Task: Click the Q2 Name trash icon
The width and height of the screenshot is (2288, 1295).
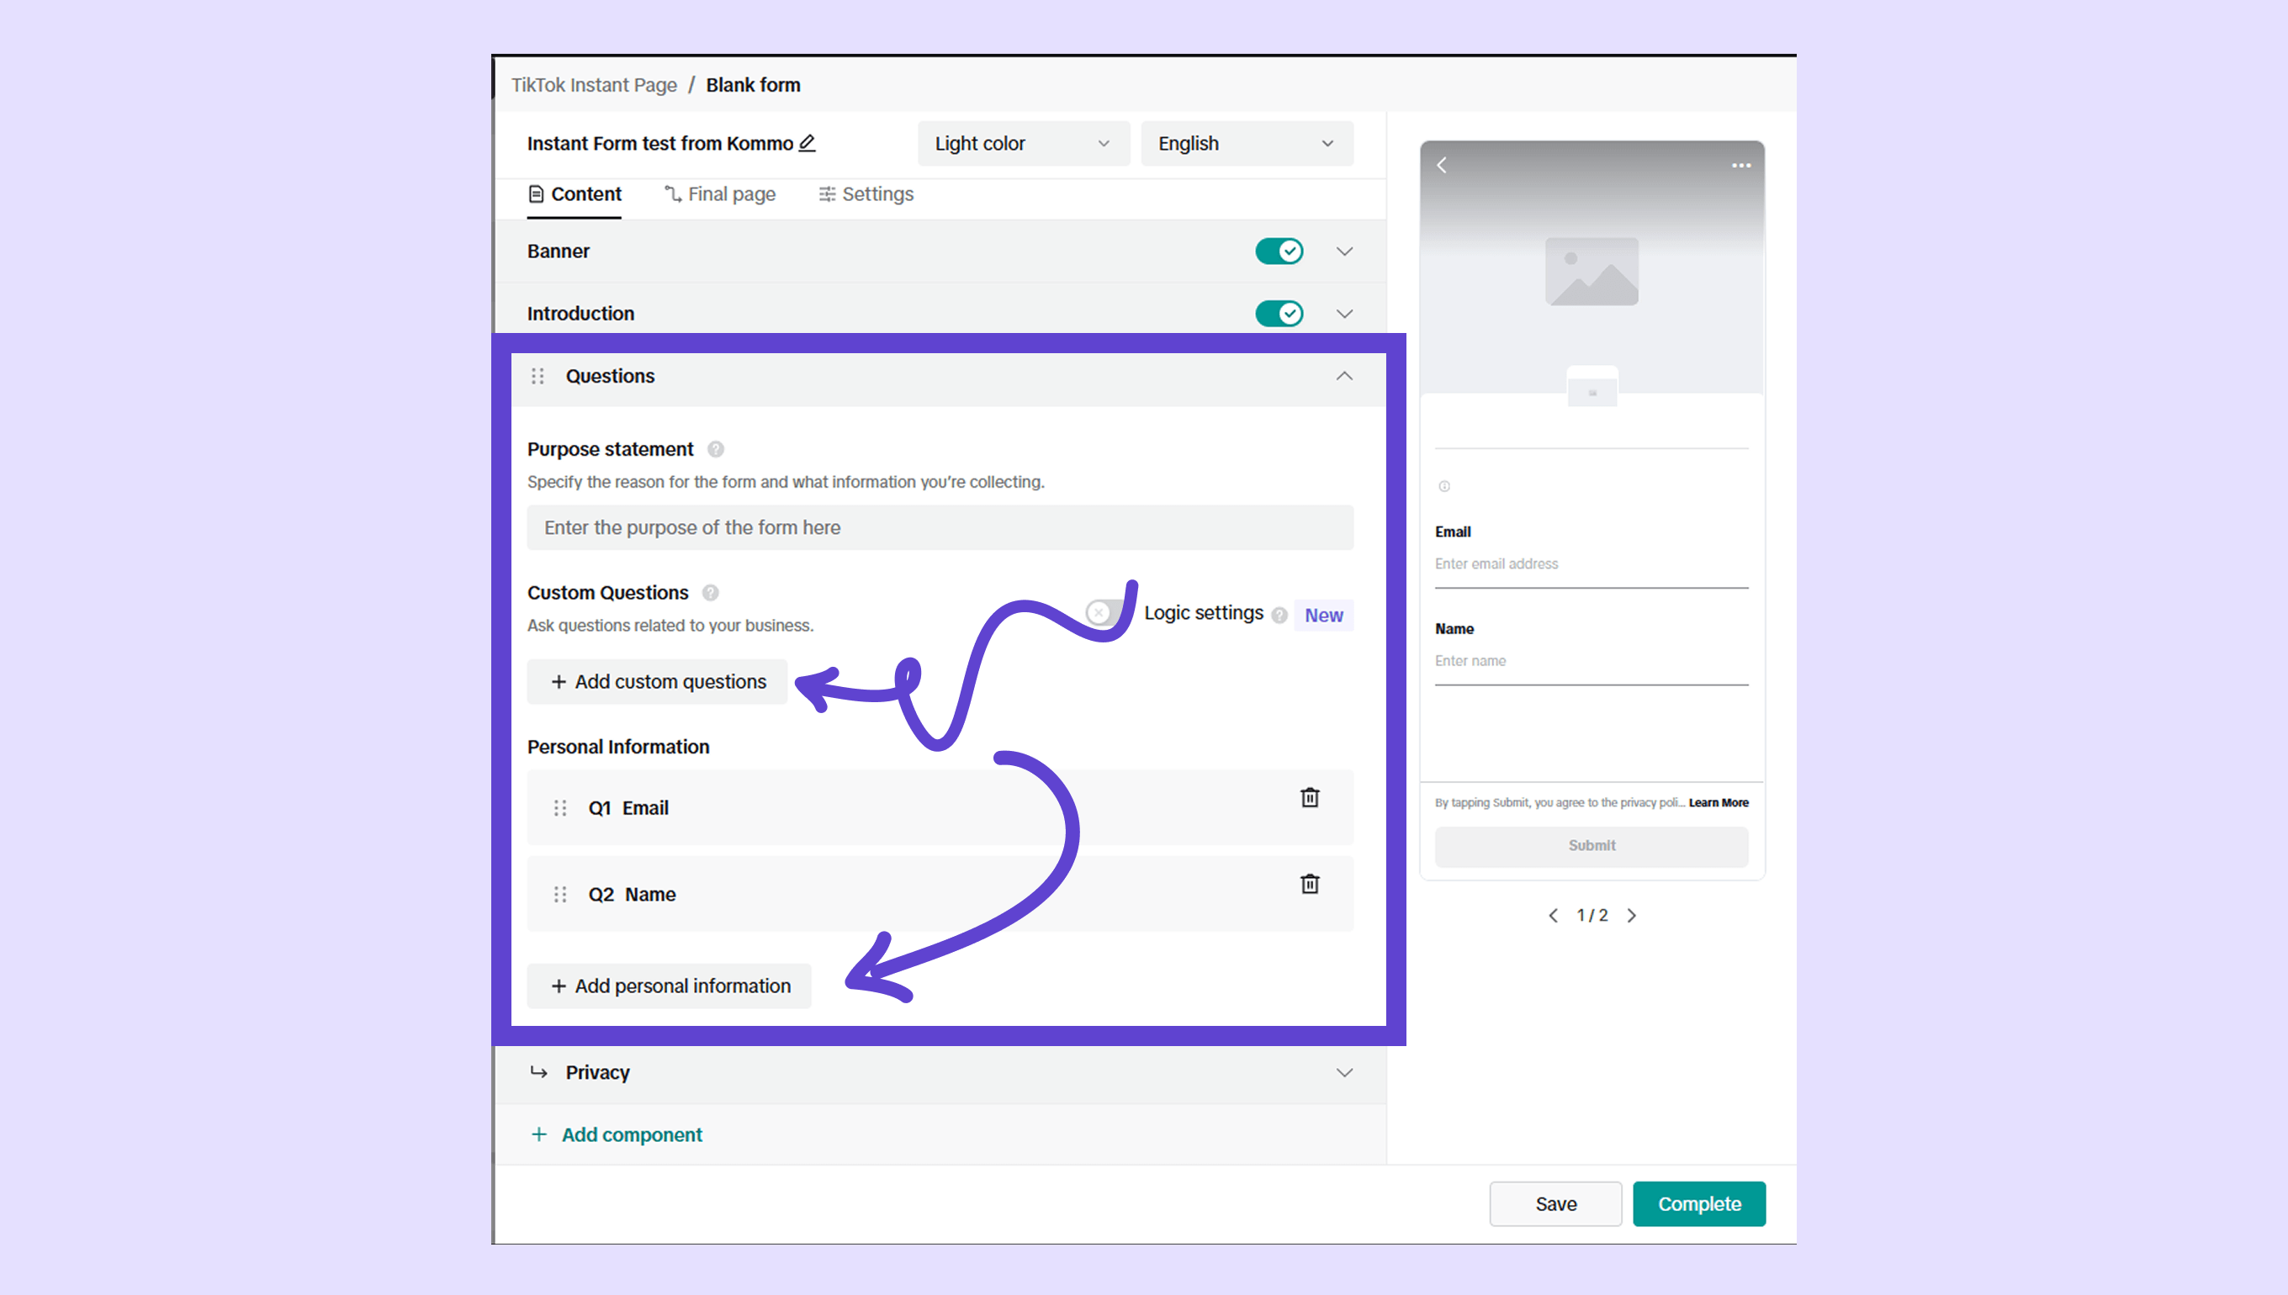Action: pyautogui.click(x=1310, y=884)
